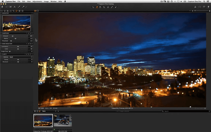Image resolution: width=211 pixels, height=132 pixels.
Task: Click the Export upload arrow icon
Action: click(208, 7)
